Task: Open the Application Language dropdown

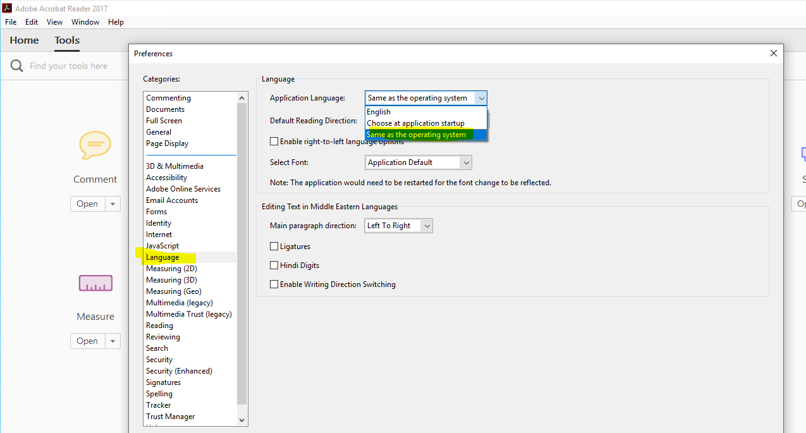Action: coord(426,98)
